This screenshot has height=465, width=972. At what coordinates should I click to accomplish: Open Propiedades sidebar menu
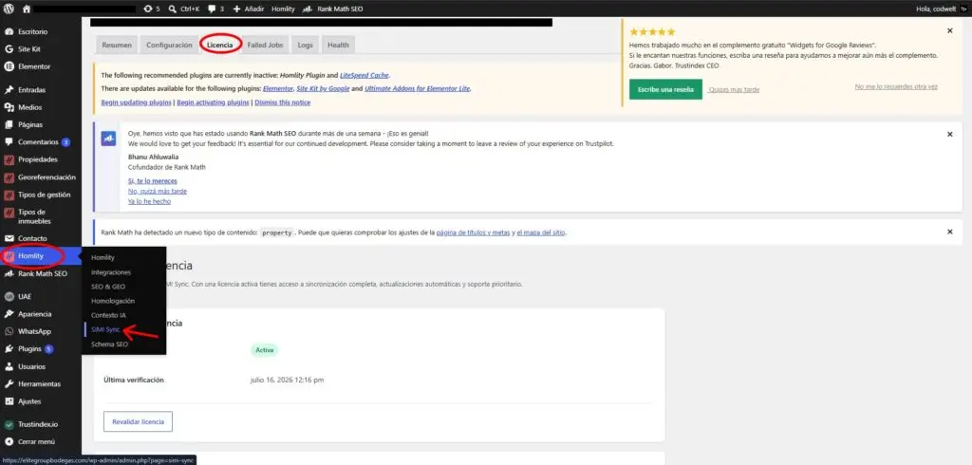click(40, 159)
